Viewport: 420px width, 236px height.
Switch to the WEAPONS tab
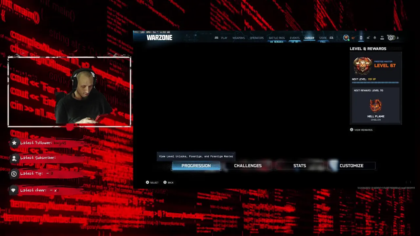click(x=239, y=38)
